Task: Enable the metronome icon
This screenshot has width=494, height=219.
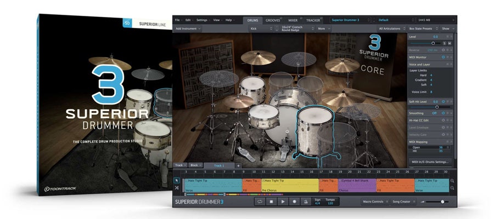Action: pyautogui.click(x=307, y=201)
